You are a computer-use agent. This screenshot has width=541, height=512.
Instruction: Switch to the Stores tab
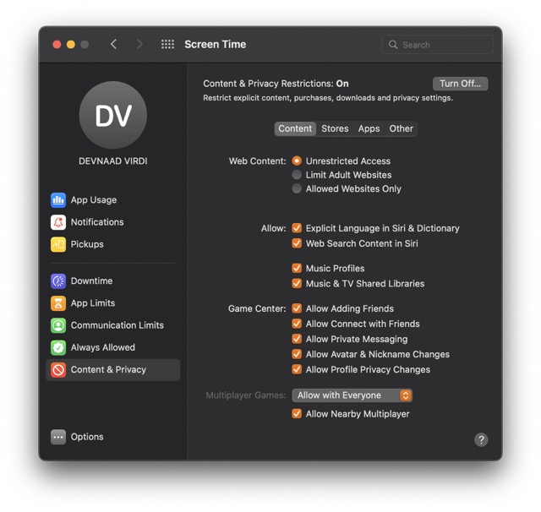click(x=335, y=128)
